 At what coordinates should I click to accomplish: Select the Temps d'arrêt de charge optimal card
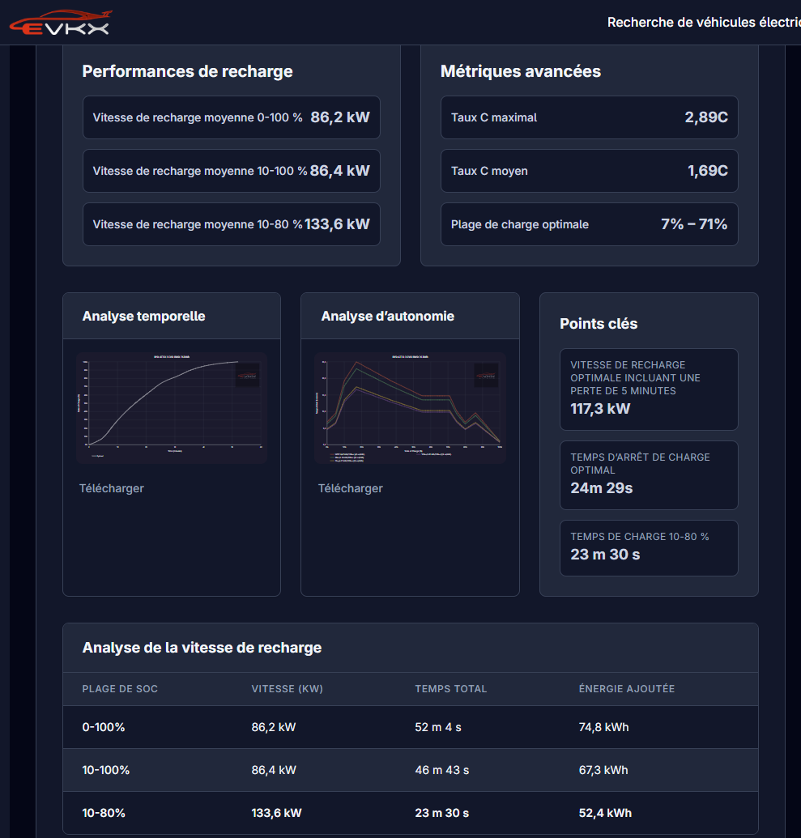click(649, 475)
